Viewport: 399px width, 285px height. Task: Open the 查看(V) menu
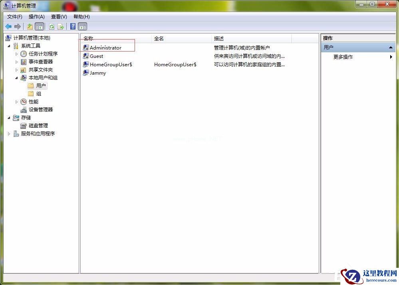(x=58, y=16)
